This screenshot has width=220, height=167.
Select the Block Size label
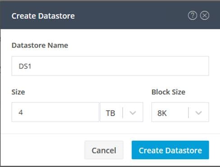point(169,92)
